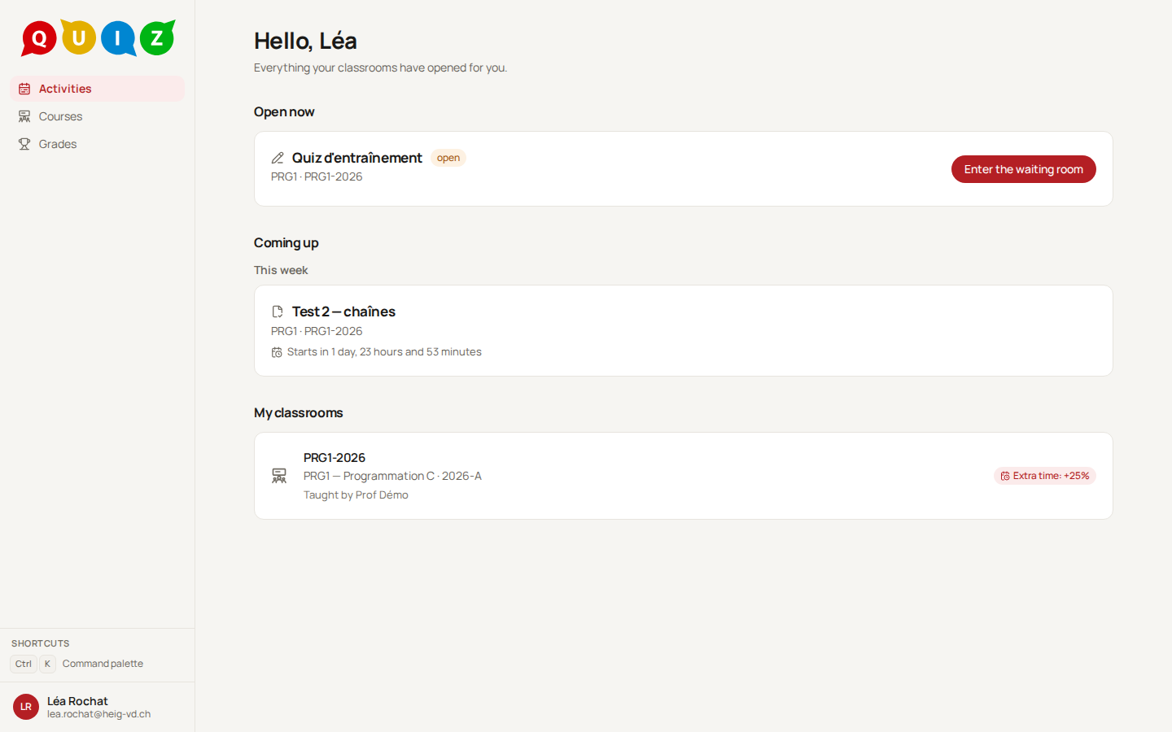Click the Activities calendar icon
Image resolution: width=1172 pixels, height=732 pixels.
coord(24,89)
